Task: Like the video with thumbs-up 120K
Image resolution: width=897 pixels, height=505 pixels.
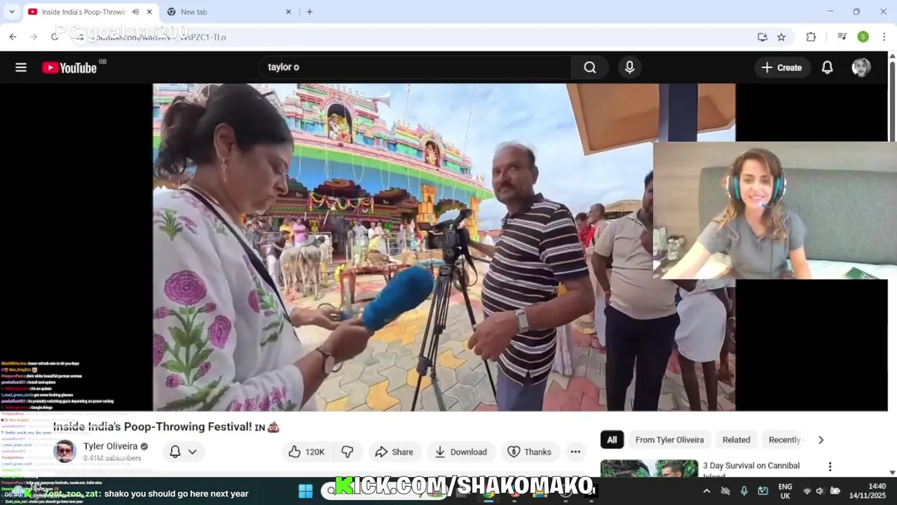Action: point(307,452)
